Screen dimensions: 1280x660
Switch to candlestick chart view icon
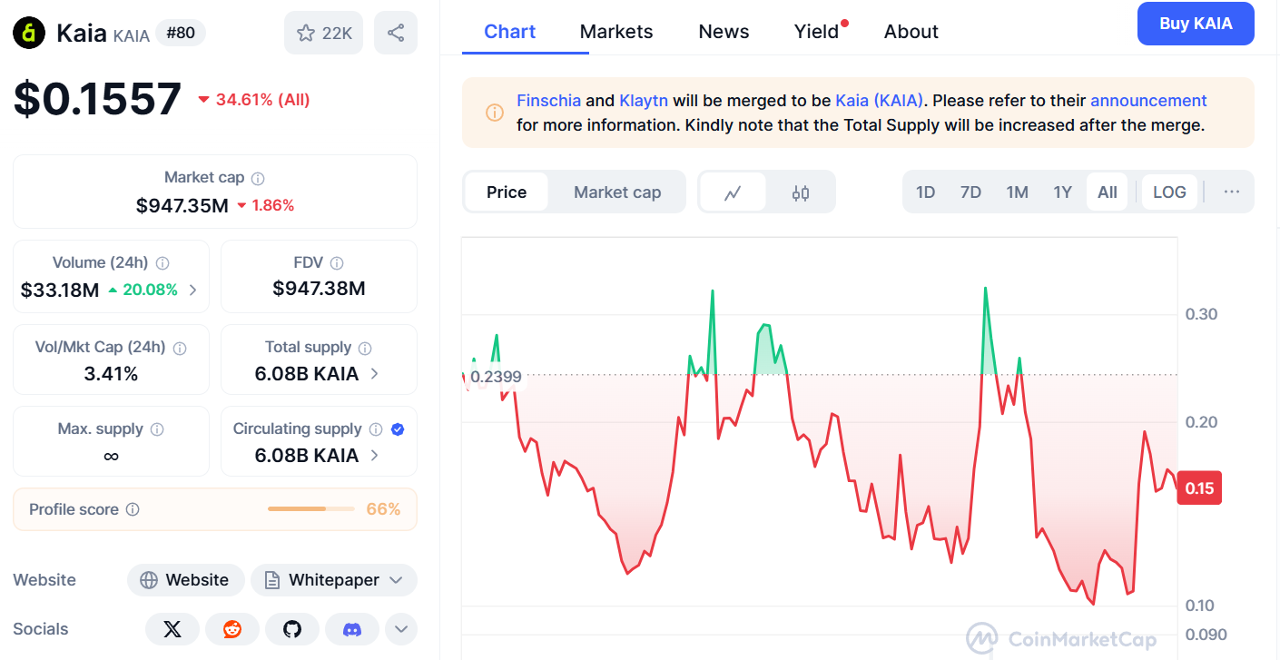point(801,192)
